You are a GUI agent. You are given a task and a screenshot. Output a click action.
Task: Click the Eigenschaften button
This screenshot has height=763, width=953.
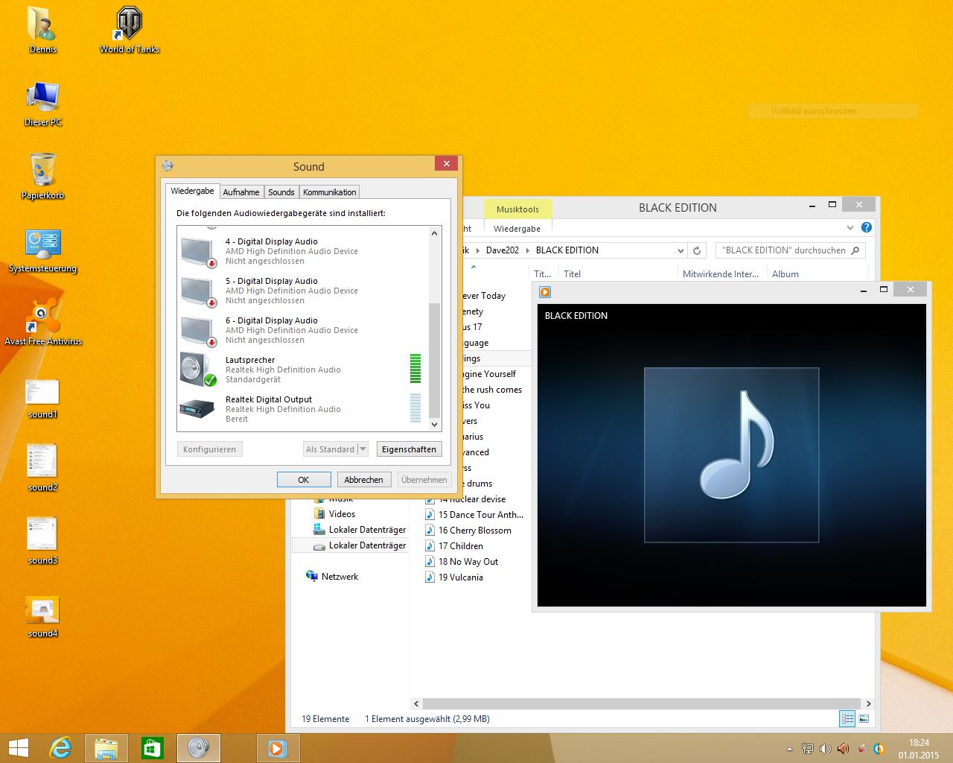point(409,449)
